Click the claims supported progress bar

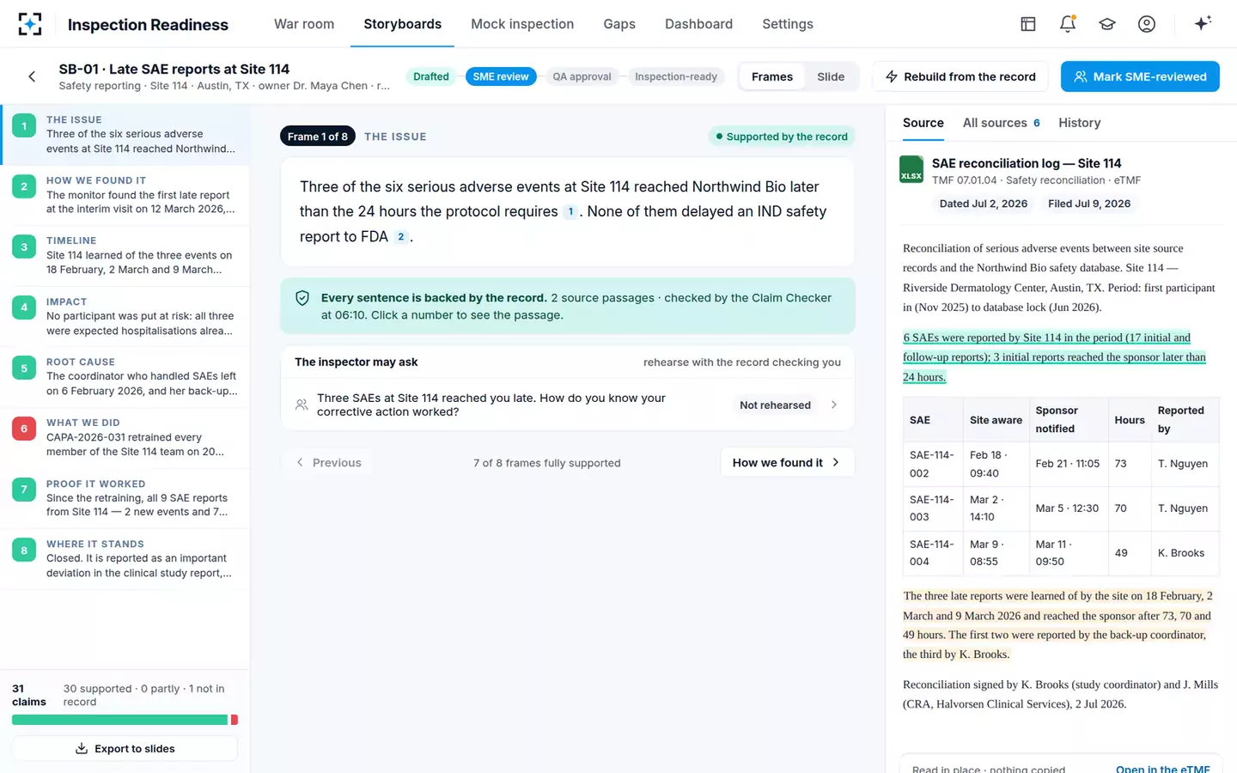[125, 720]
